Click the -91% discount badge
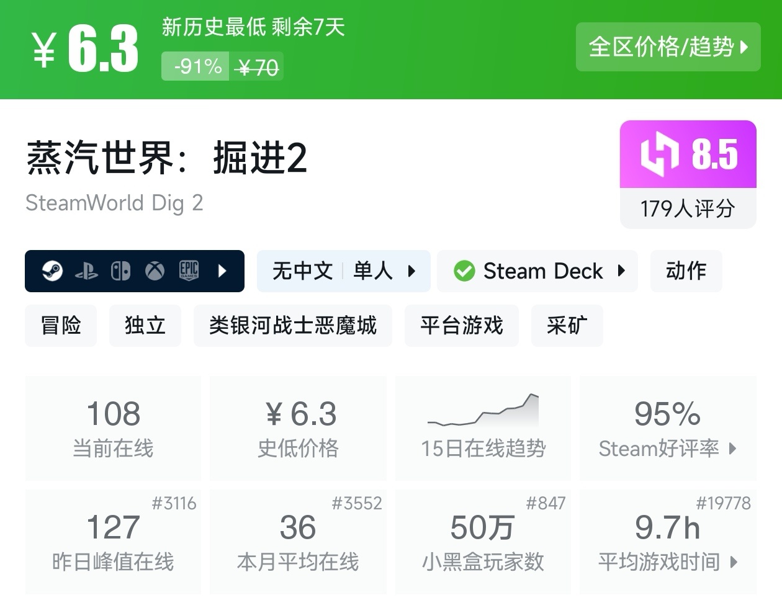782x608 pixels. 194,67
